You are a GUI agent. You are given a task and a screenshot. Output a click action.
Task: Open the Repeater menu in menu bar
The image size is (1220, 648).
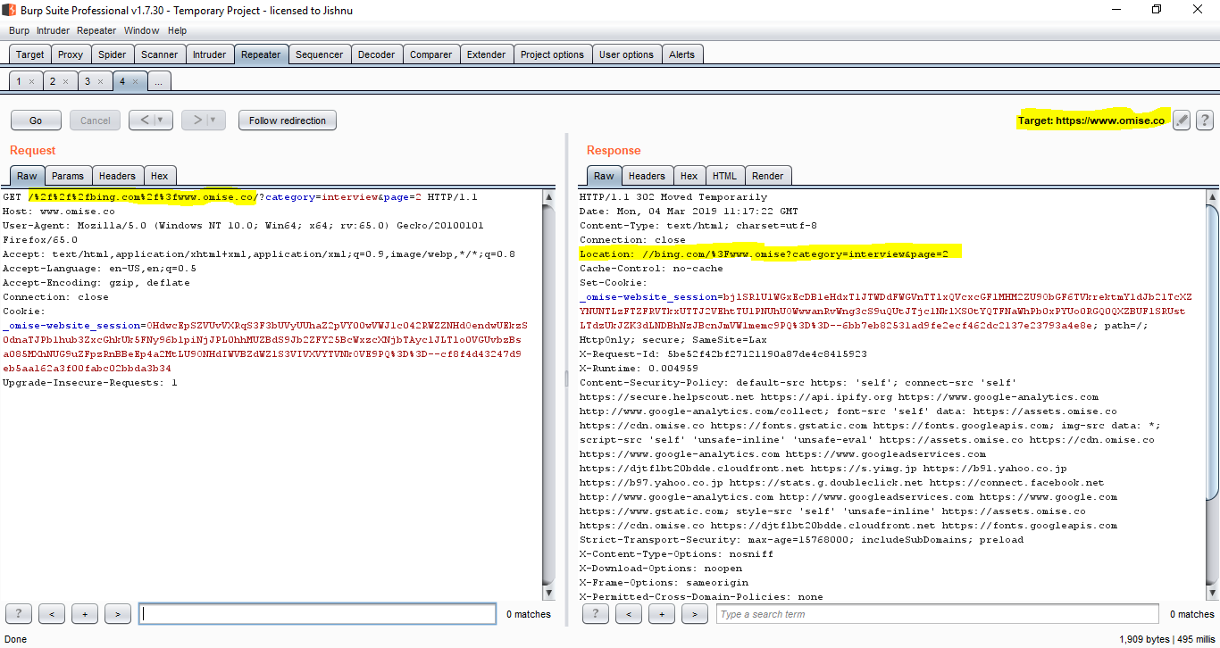click(96, 30)
